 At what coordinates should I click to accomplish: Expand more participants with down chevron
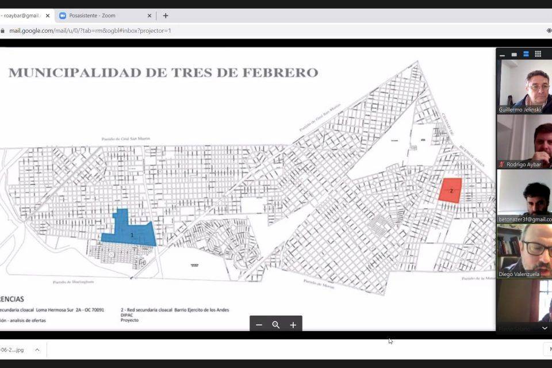point(545,328)
